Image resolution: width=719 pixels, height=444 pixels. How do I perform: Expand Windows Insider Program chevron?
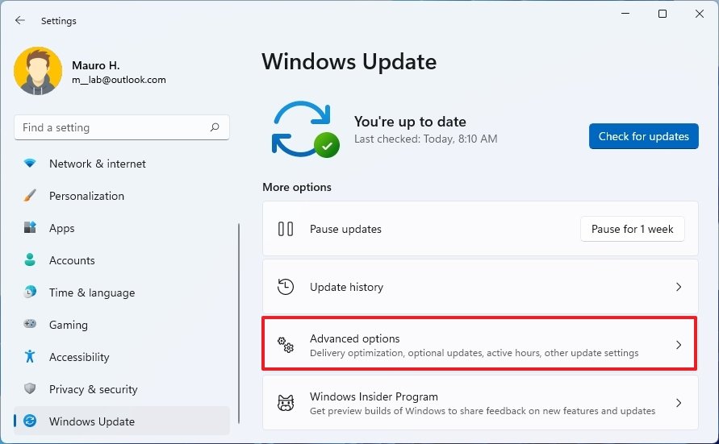pyautogui.click(x=679, y=403)
